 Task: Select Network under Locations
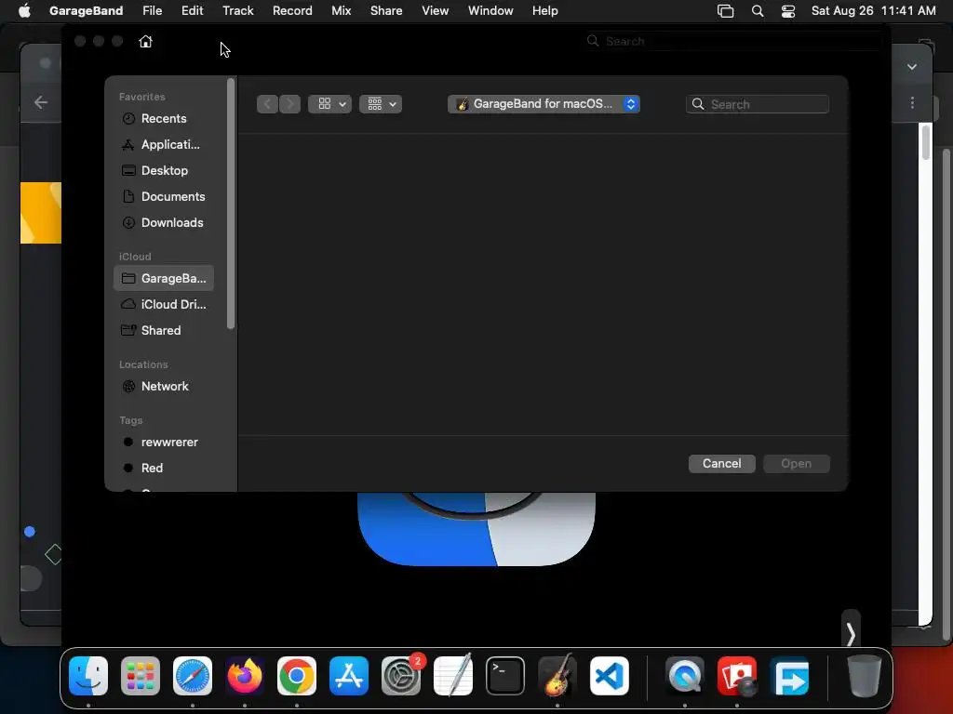tap(163, 386)
